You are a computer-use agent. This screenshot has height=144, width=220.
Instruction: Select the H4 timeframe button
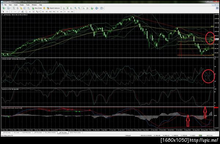61,12
